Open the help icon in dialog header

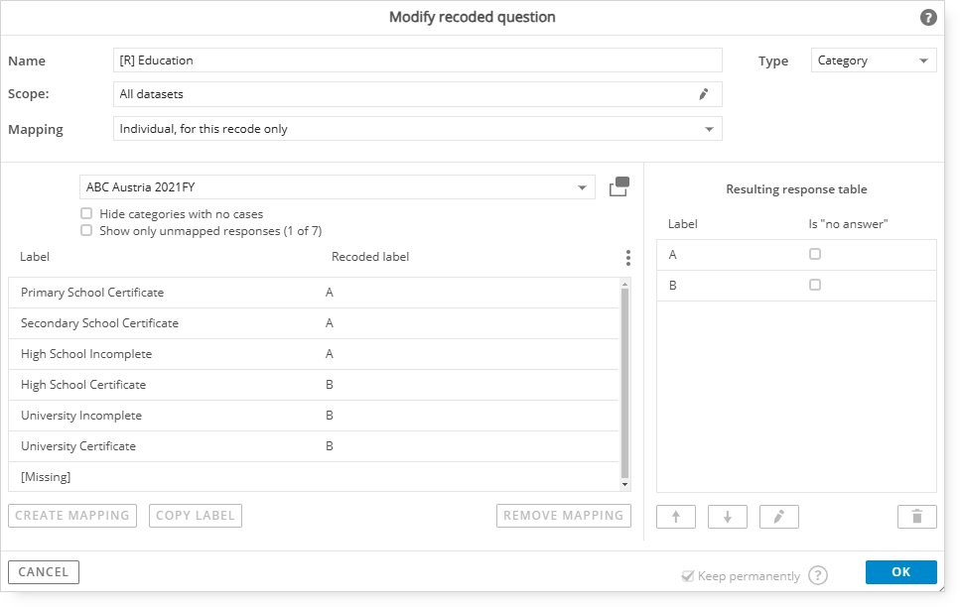click(928, 17)
